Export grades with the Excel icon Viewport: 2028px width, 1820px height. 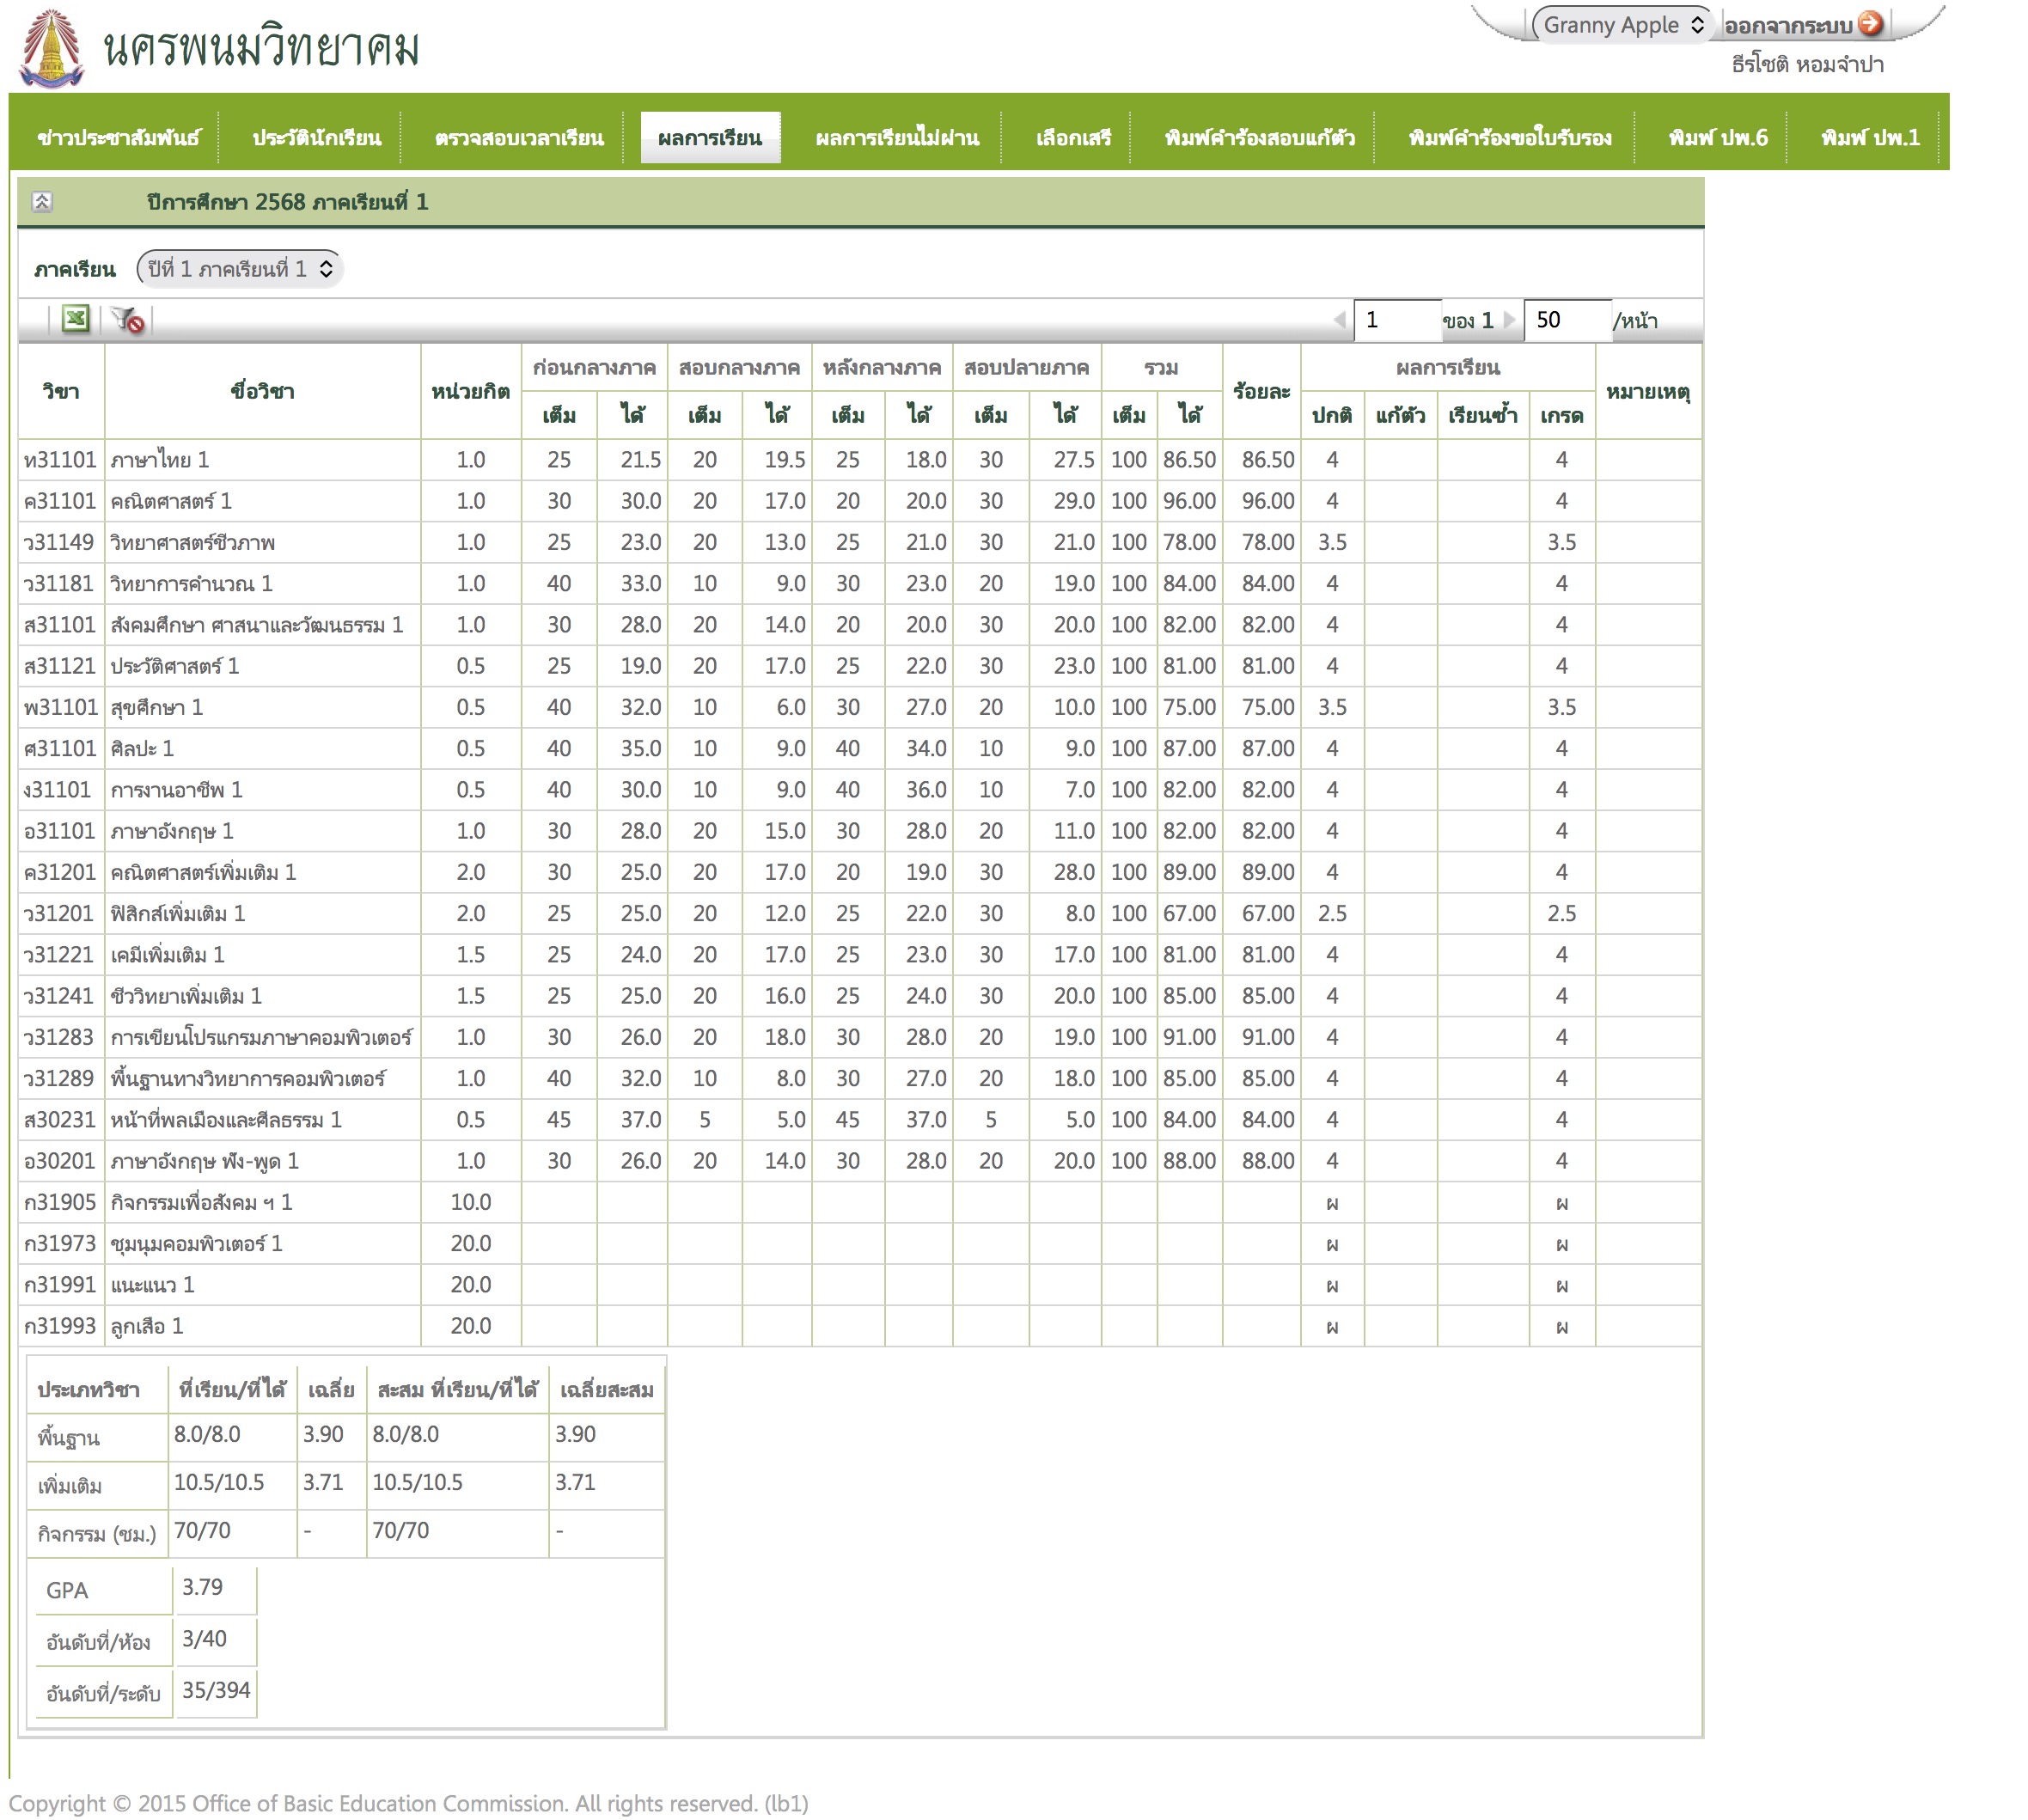point(76,320)
